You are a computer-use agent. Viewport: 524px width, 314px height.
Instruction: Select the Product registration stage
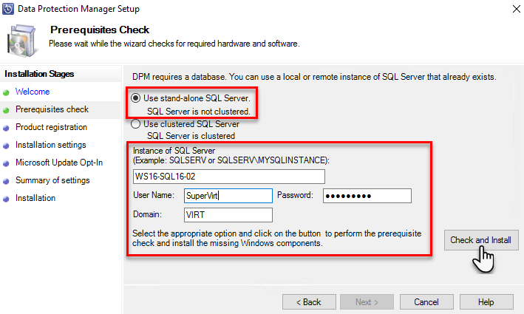(51, 127)
